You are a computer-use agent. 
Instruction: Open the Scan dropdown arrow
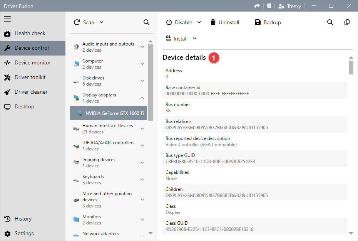tap(102, 22)
